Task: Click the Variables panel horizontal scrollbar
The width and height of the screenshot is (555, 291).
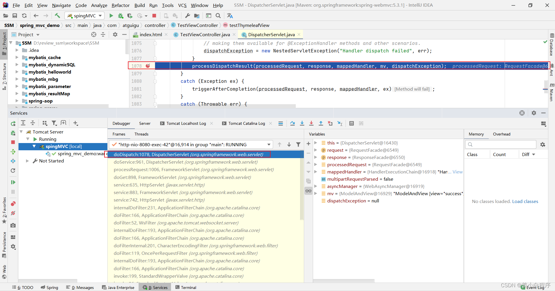Action: (x=344, y=281)
